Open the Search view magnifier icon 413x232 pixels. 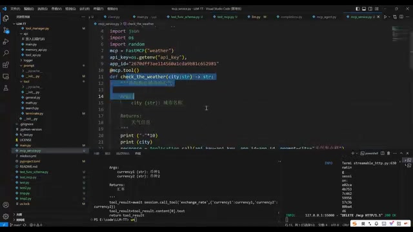tap(6, 53)
